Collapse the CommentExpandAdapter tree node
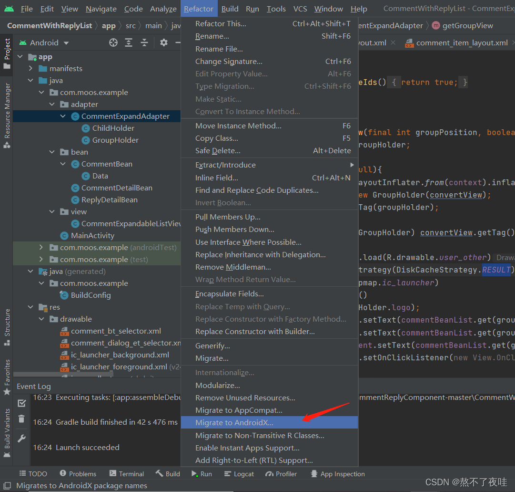The image size is (515, 492). click(62, 115)
